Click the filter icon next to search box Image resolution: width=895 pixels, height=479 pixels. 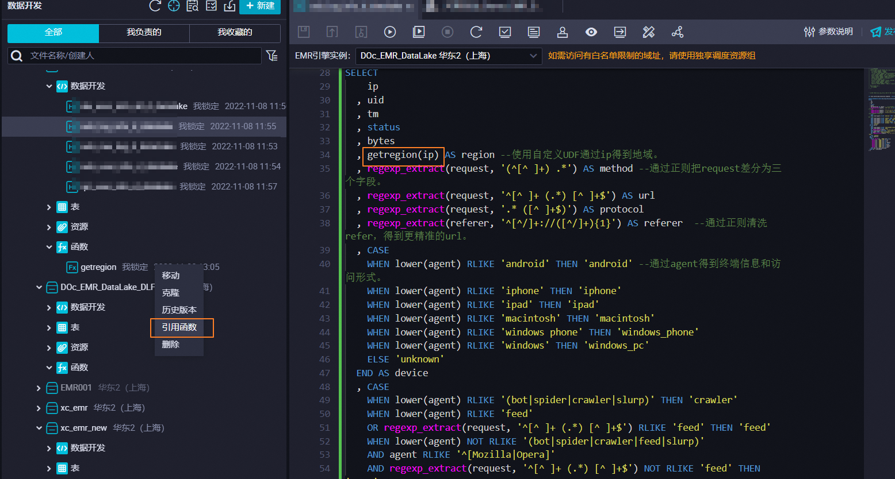coord(272,56)
